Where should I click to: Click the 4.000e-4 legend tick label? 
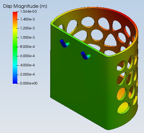[27, 65]
